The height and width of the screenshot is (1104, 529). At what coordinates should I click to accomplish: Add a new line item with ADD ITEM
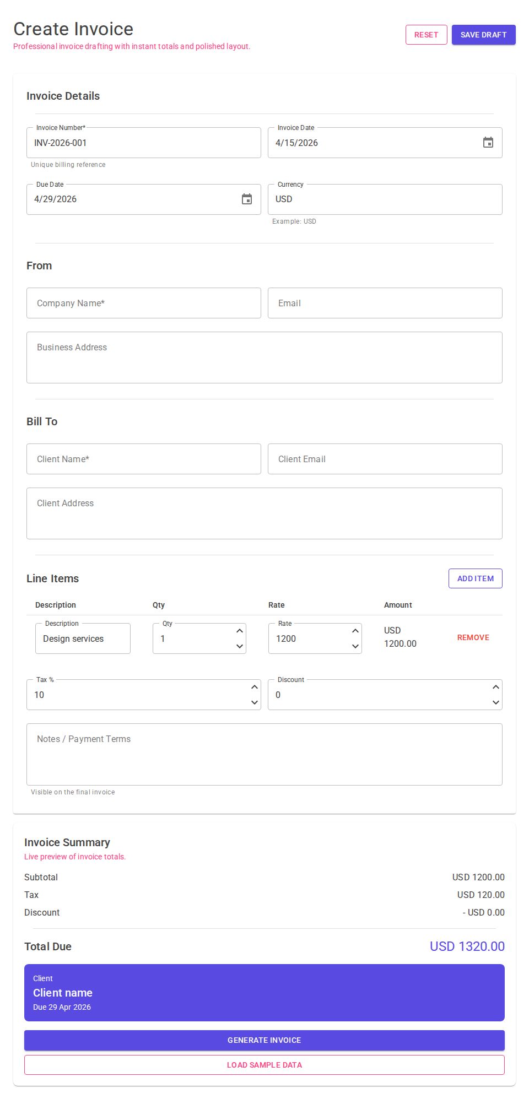point(476,578)
